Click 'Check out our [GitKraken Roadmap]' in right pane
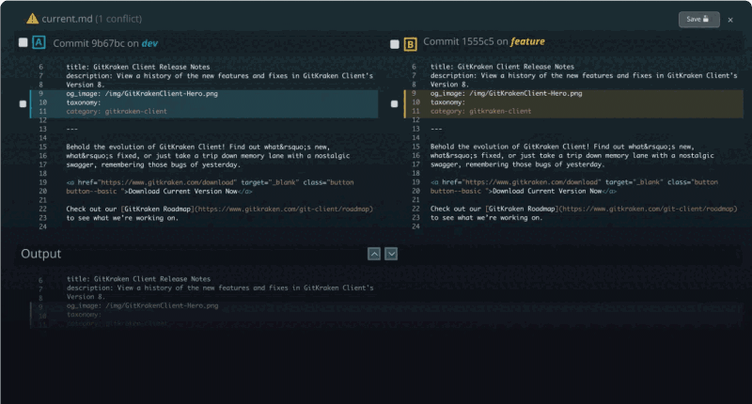 (494, 209)
